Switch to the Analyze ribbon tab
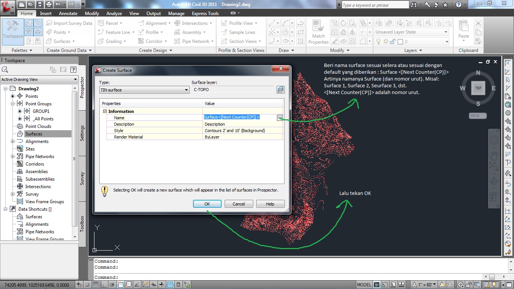 tap(114, 14)
